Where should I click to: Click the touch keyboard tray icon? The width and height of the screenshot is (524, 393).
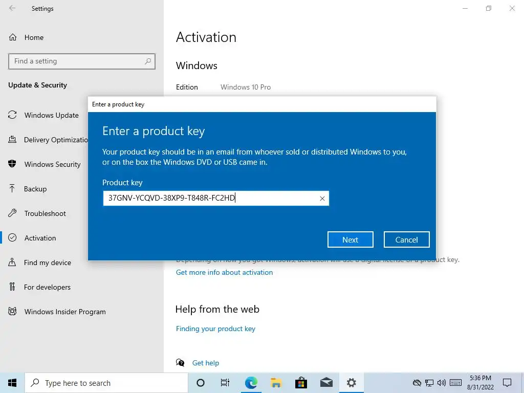point(455,383)
